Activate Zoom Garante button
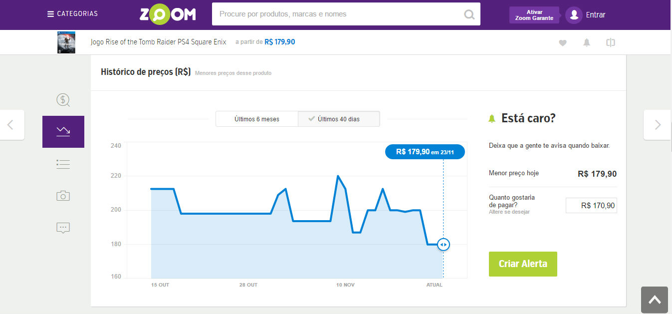The height and width of the screenshot is (314, 672). tap(534, 15)
